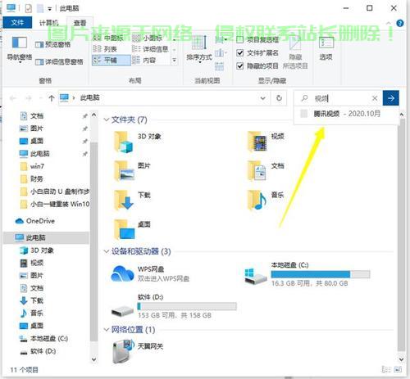The height and width of the screenshot is (379, 410).
Task: Uncheck the 隐藏的项目 checkbox
Action: (239, 66)
